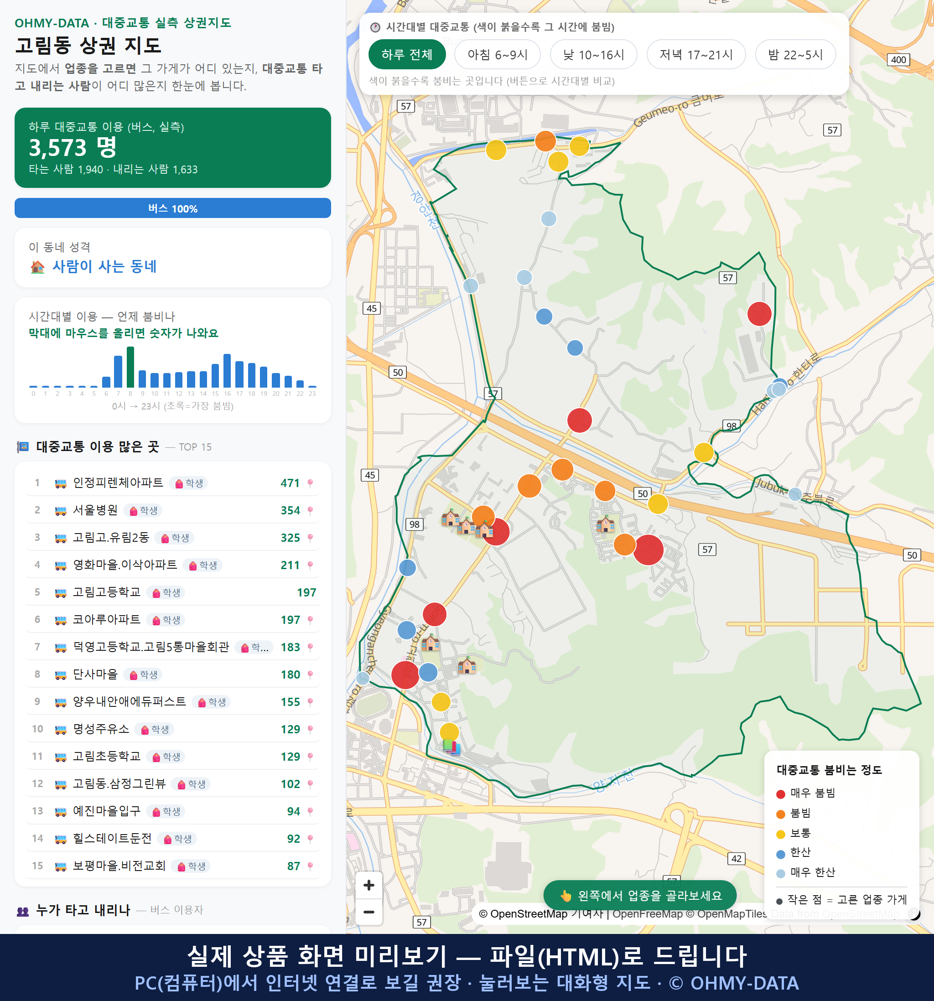
Task: Open 인정피렌체아파트 row in top list
Action: coord(172,483)
